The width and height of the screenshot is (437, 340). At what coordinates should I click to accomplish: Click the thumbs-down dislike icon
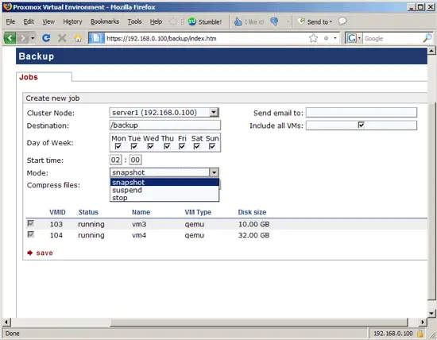coord(274,21)
